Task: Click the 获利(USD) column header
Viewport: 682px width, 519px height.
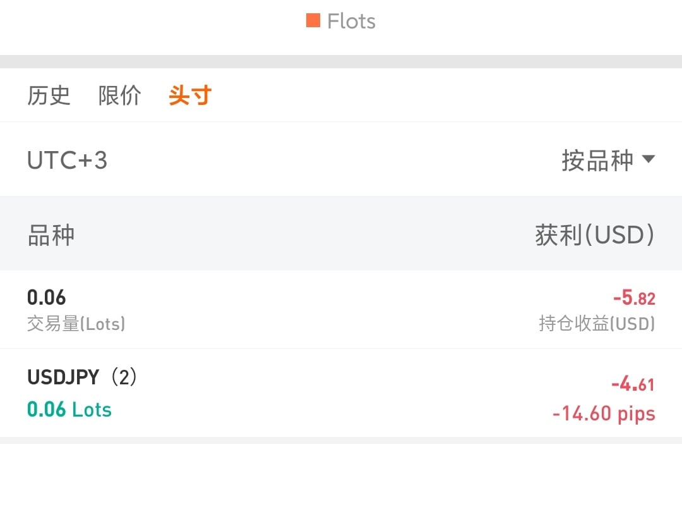Action: click(594, 235)
